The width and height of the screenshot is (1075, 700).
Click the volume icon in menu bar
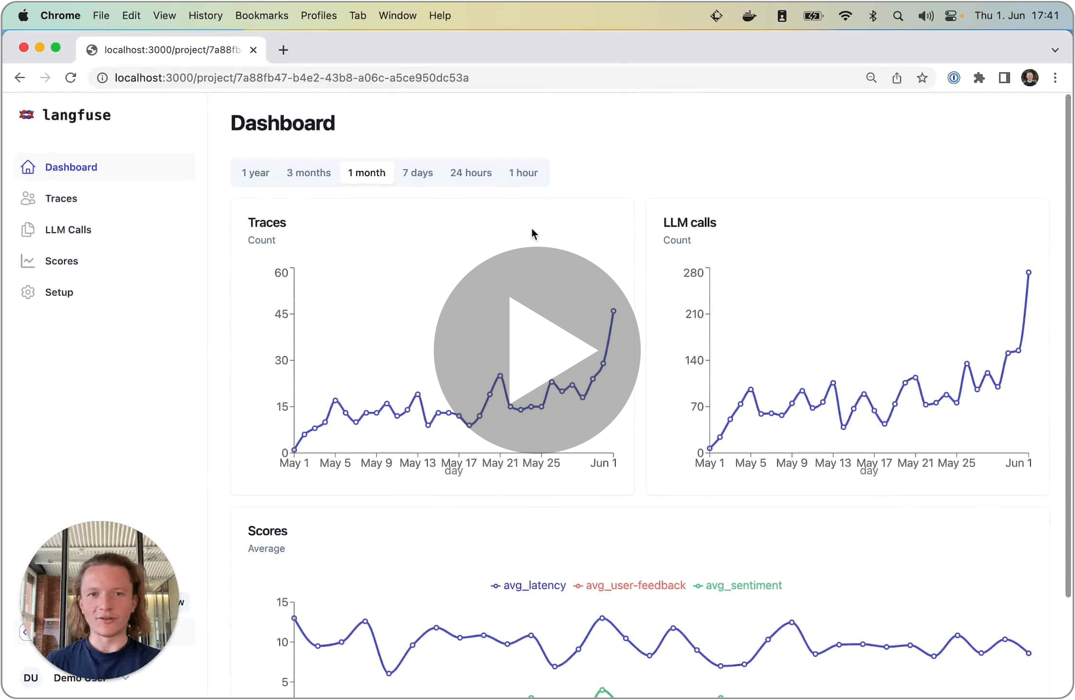[x=925, y=16]
